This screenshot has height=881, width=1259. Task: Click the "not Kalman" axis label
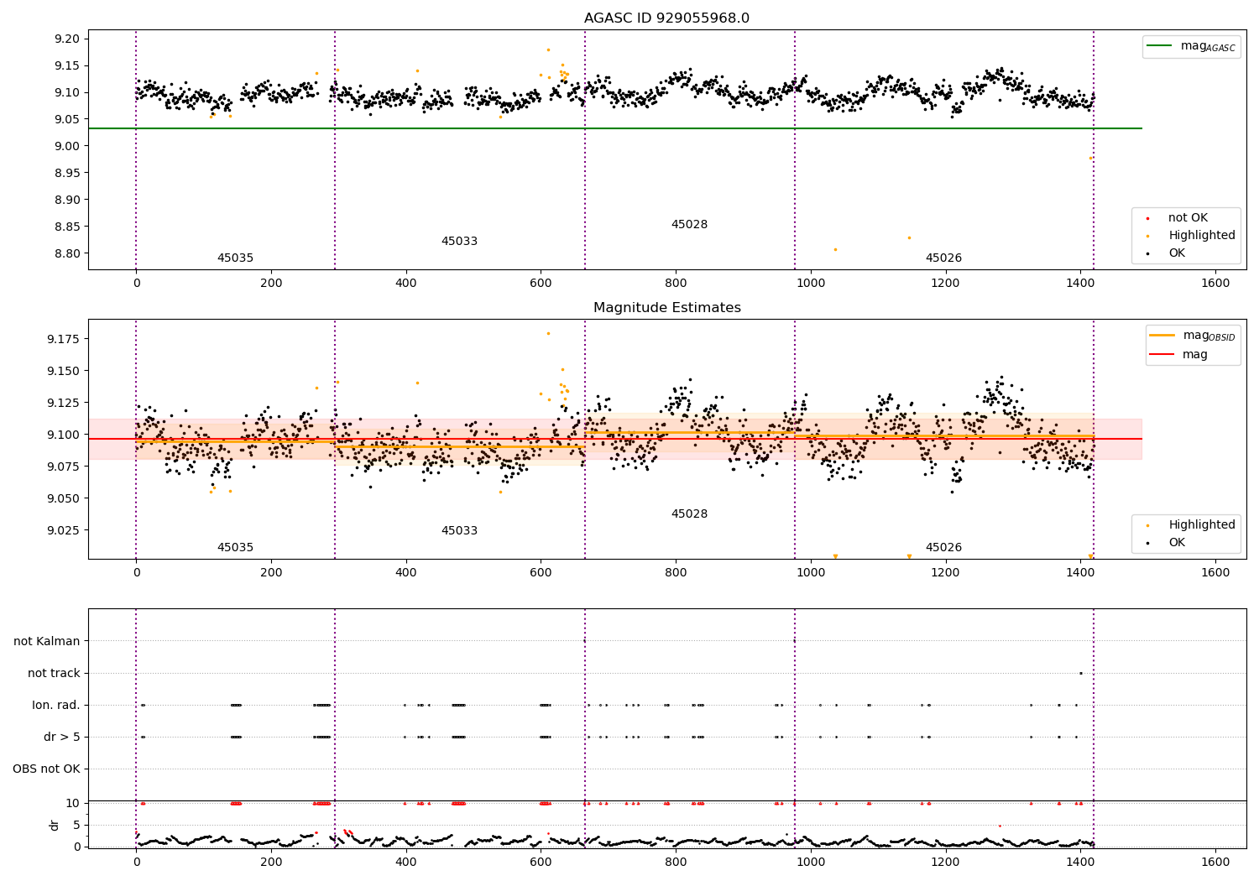pos(47,642)
